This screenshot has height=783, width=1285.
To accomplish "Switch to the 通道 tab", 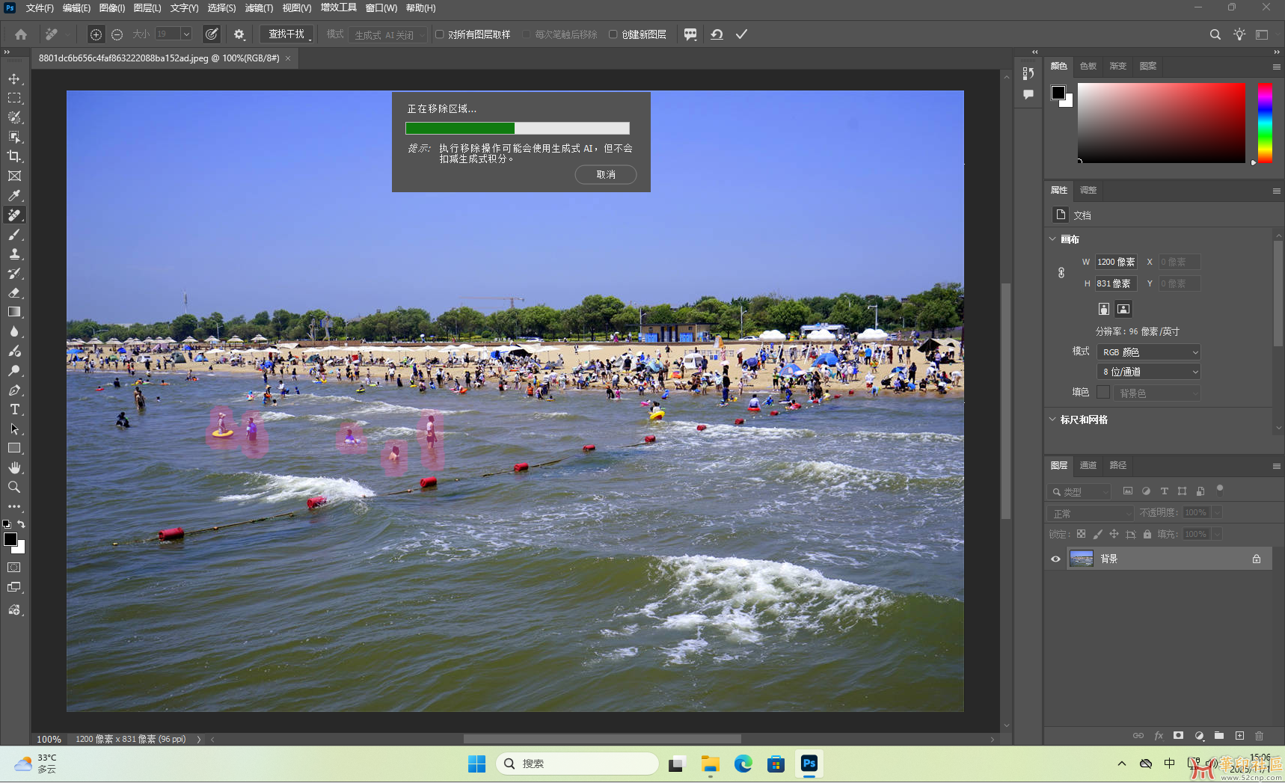I will click(x=1088, y=465).
